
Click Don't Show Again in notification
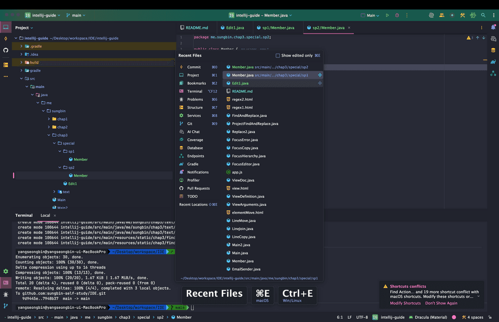(x=441, y=303)
